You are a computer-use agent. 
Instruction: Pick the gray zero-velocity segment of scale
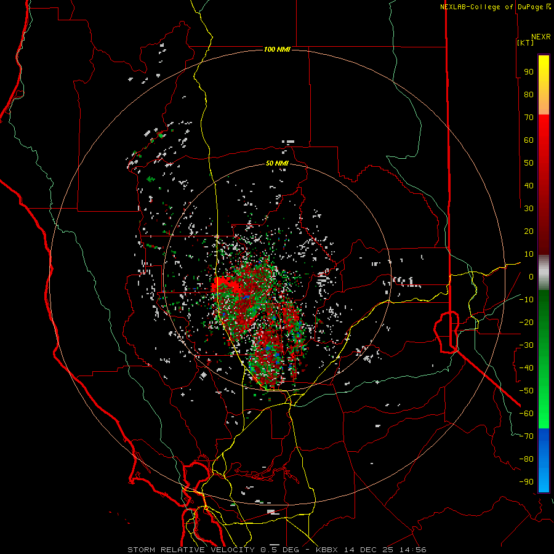click(544, 273)
